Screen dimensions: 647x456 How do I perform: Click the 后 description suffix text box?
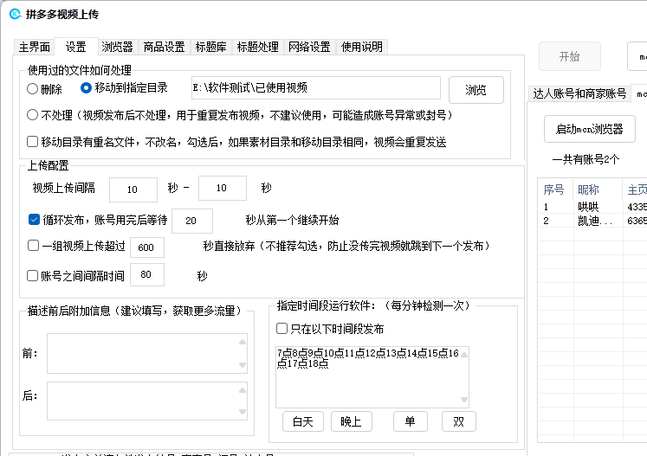[x=147, y=401]
